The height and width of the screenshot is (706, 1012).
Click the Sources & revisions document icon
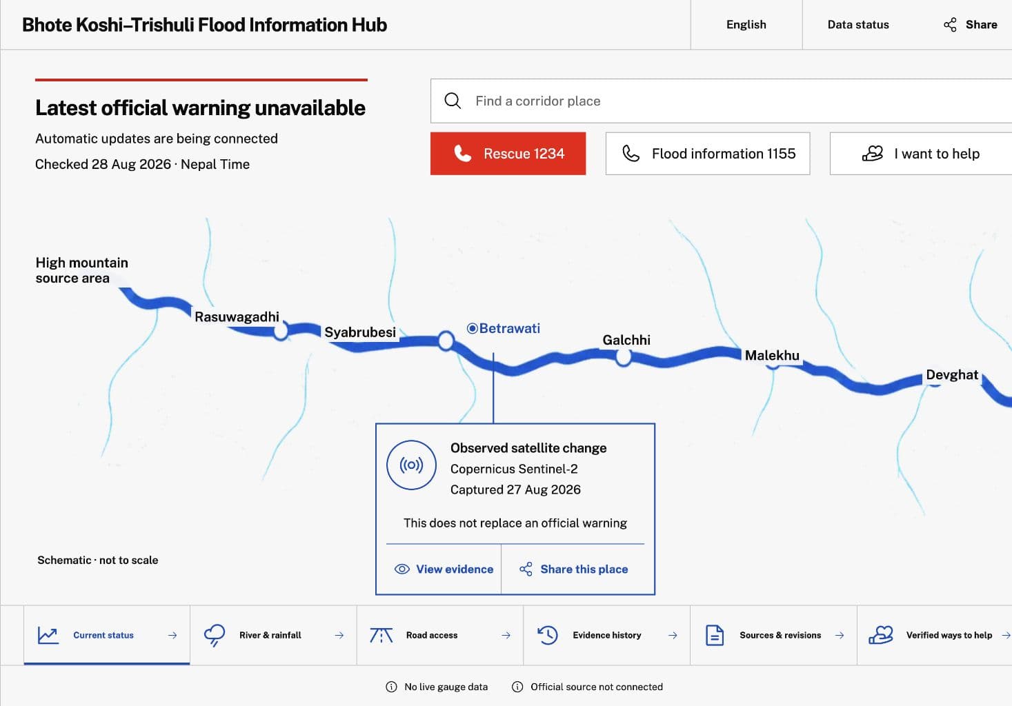pyautogui.click(x=715, y=635)
